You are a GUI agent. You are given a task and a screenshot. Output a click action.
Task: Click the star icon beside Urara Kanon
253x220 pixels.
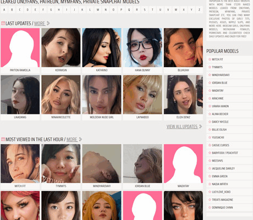pyautogui.click(x=210, y=106)
